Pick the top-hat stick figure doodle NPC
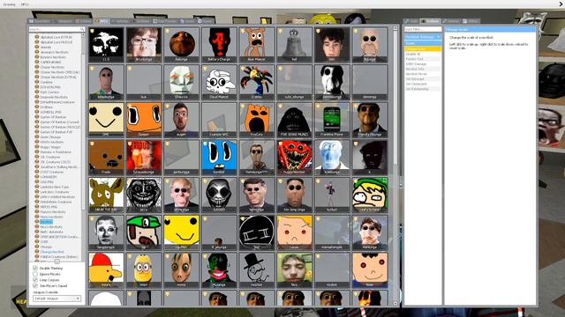The image size is (565, 317). pos(257,270)
